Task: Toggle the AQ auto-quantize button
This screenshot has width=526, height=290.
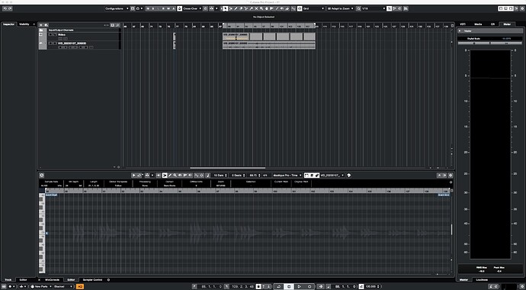Action: (80, 286)
